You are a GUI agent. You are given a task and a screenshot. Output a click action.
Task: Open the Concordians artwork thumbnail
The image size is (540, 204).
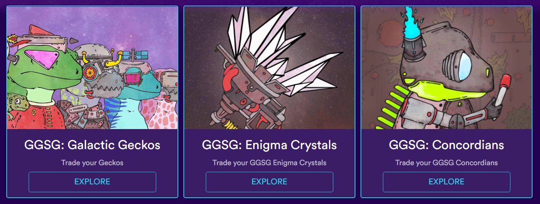[x=447, y=68]
